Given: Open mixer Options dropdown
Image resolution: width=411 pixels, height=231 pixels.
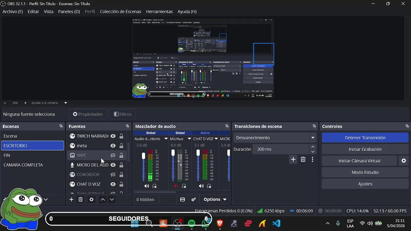Looking at the screenshot, I should click(x=215, y=200).
